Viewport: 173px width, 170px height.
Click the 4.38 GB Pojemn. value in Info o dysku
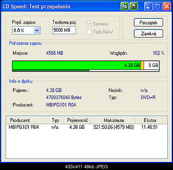[54, 90]
